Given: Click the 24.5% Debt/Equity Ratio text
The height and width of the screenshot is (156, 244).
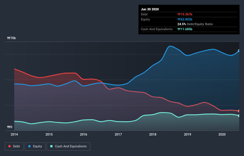Looking at the screenshot, I should 195,24.
